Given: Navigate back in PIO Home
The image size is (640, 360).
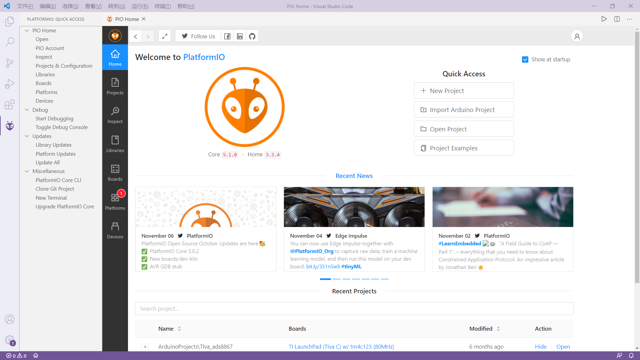Looking at the screenshot, I should (x=135, y=36).
